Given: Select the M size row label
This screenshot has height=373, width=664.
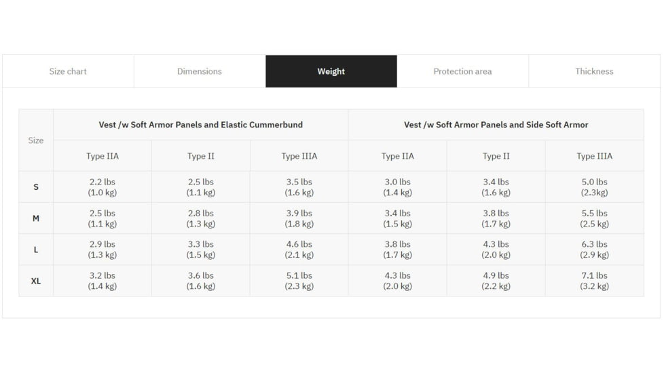Looking at the screenshot, I should [36, 218].
